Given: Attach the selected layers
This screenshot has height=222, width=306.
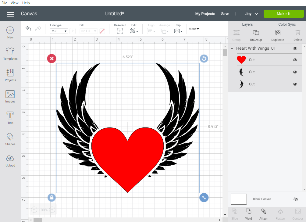Looking at the screenshot, I should [264, 214].
